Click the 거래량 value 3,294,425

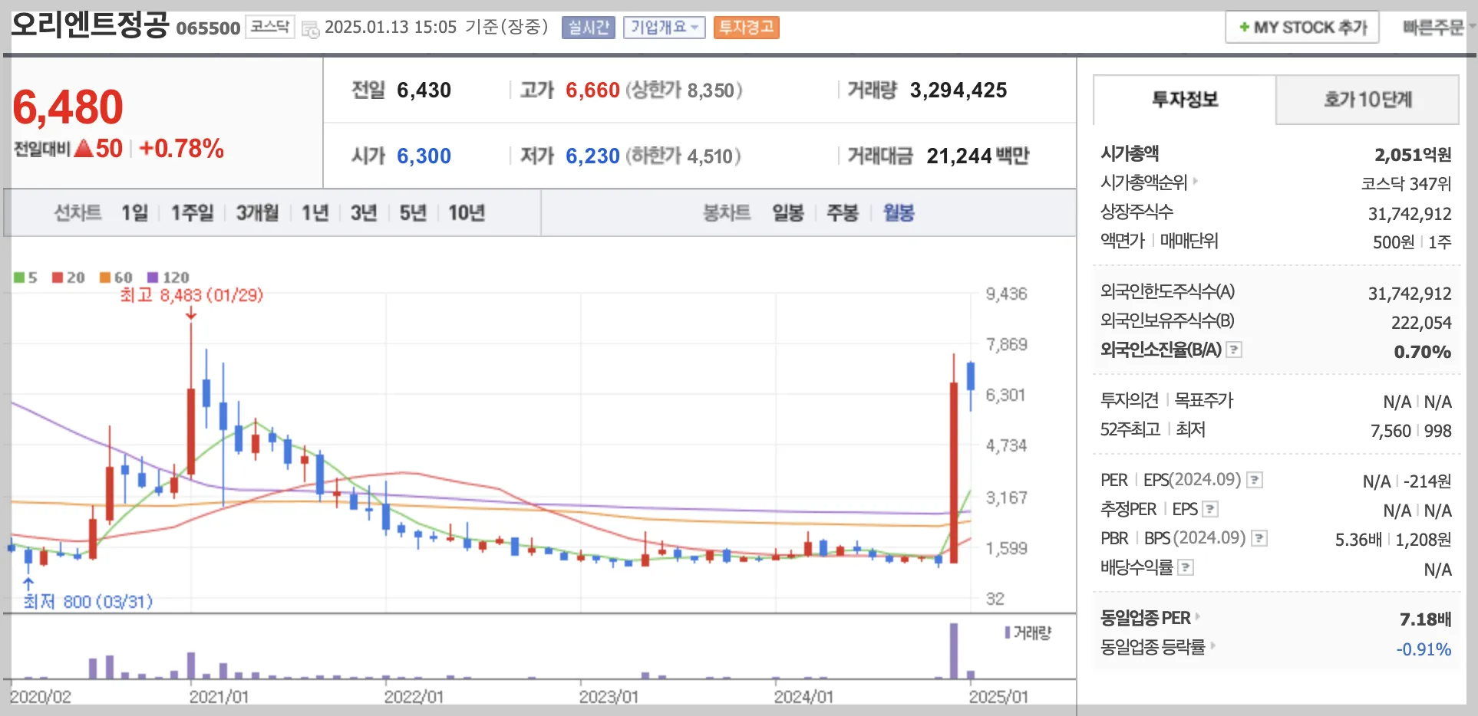[x=958, y=90]
